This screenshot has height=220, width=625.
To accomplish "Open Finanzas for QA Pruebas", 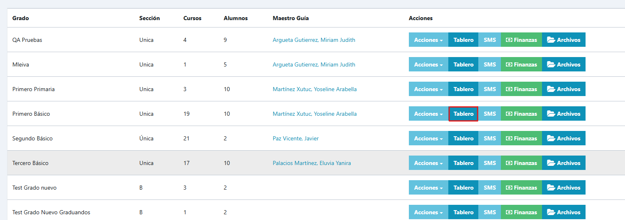I will pos(521,40).
